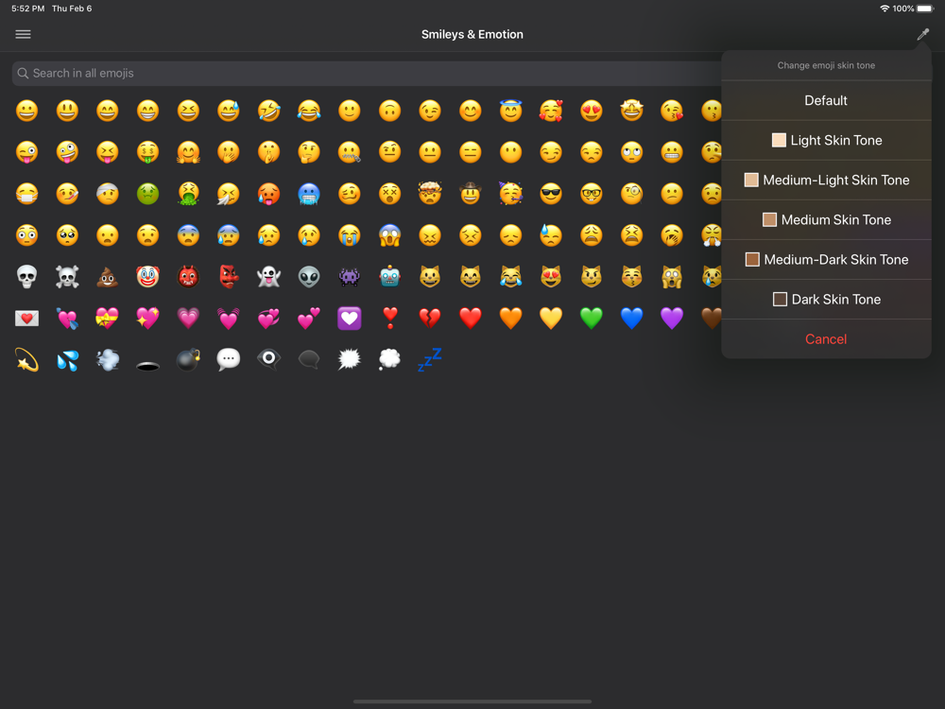Select the sunglasses face emoji
Screen dimensions: 945x709
click(x=551, y=194)
